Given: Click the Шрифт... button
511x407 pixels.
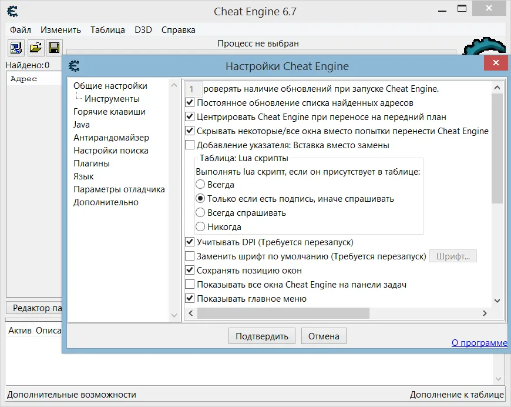Looking at the screenshot, I should coord(453,256).
